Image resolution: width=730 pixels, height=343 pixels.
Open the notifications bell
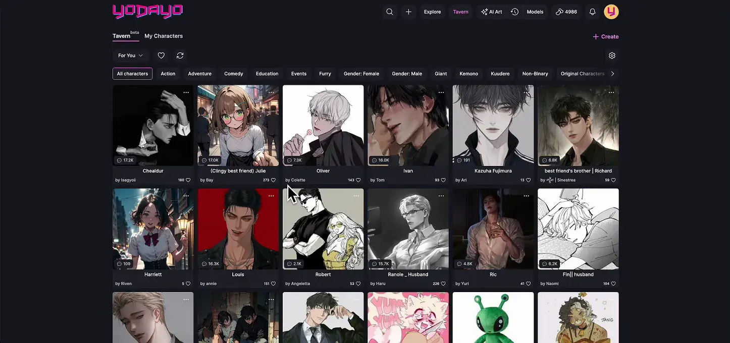pyautogui.click(x=593, y=12)
